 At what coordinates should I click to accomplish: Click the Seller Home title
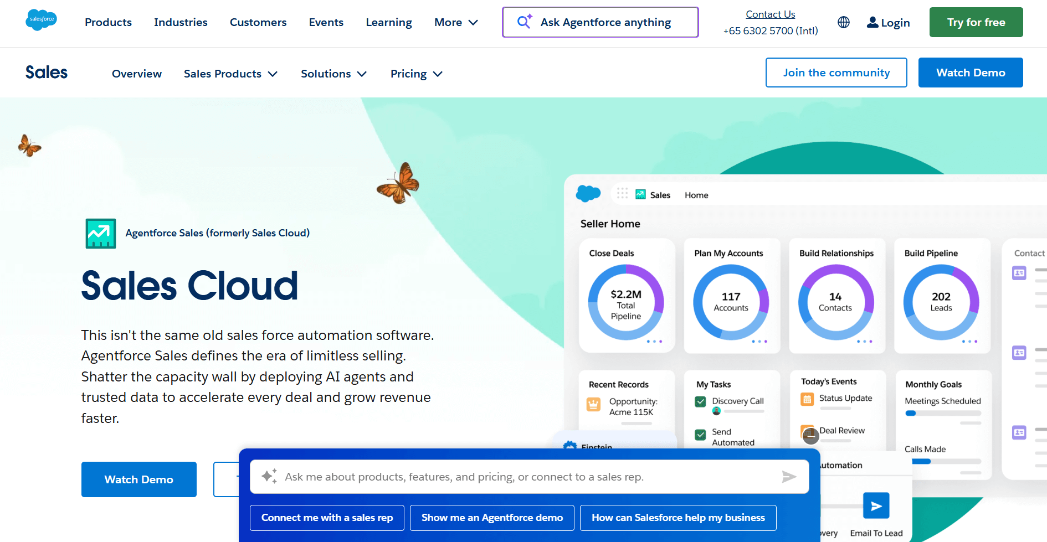610,224
